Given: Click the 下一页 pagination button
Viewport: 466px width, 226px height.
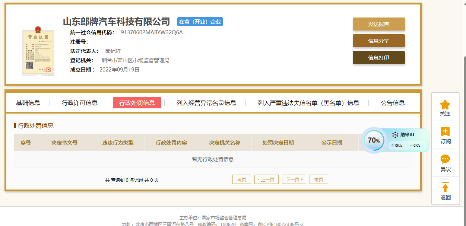Looking at the screenshot, I should (294, 179).
